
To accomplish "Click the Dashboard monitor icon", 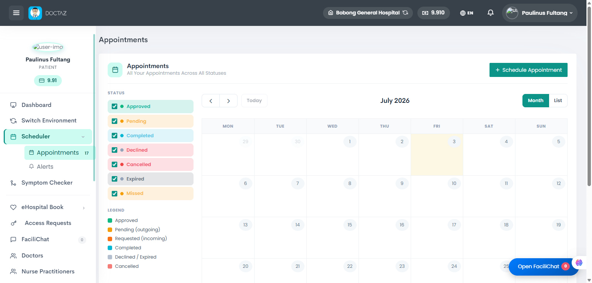I will tap(13, 105).
